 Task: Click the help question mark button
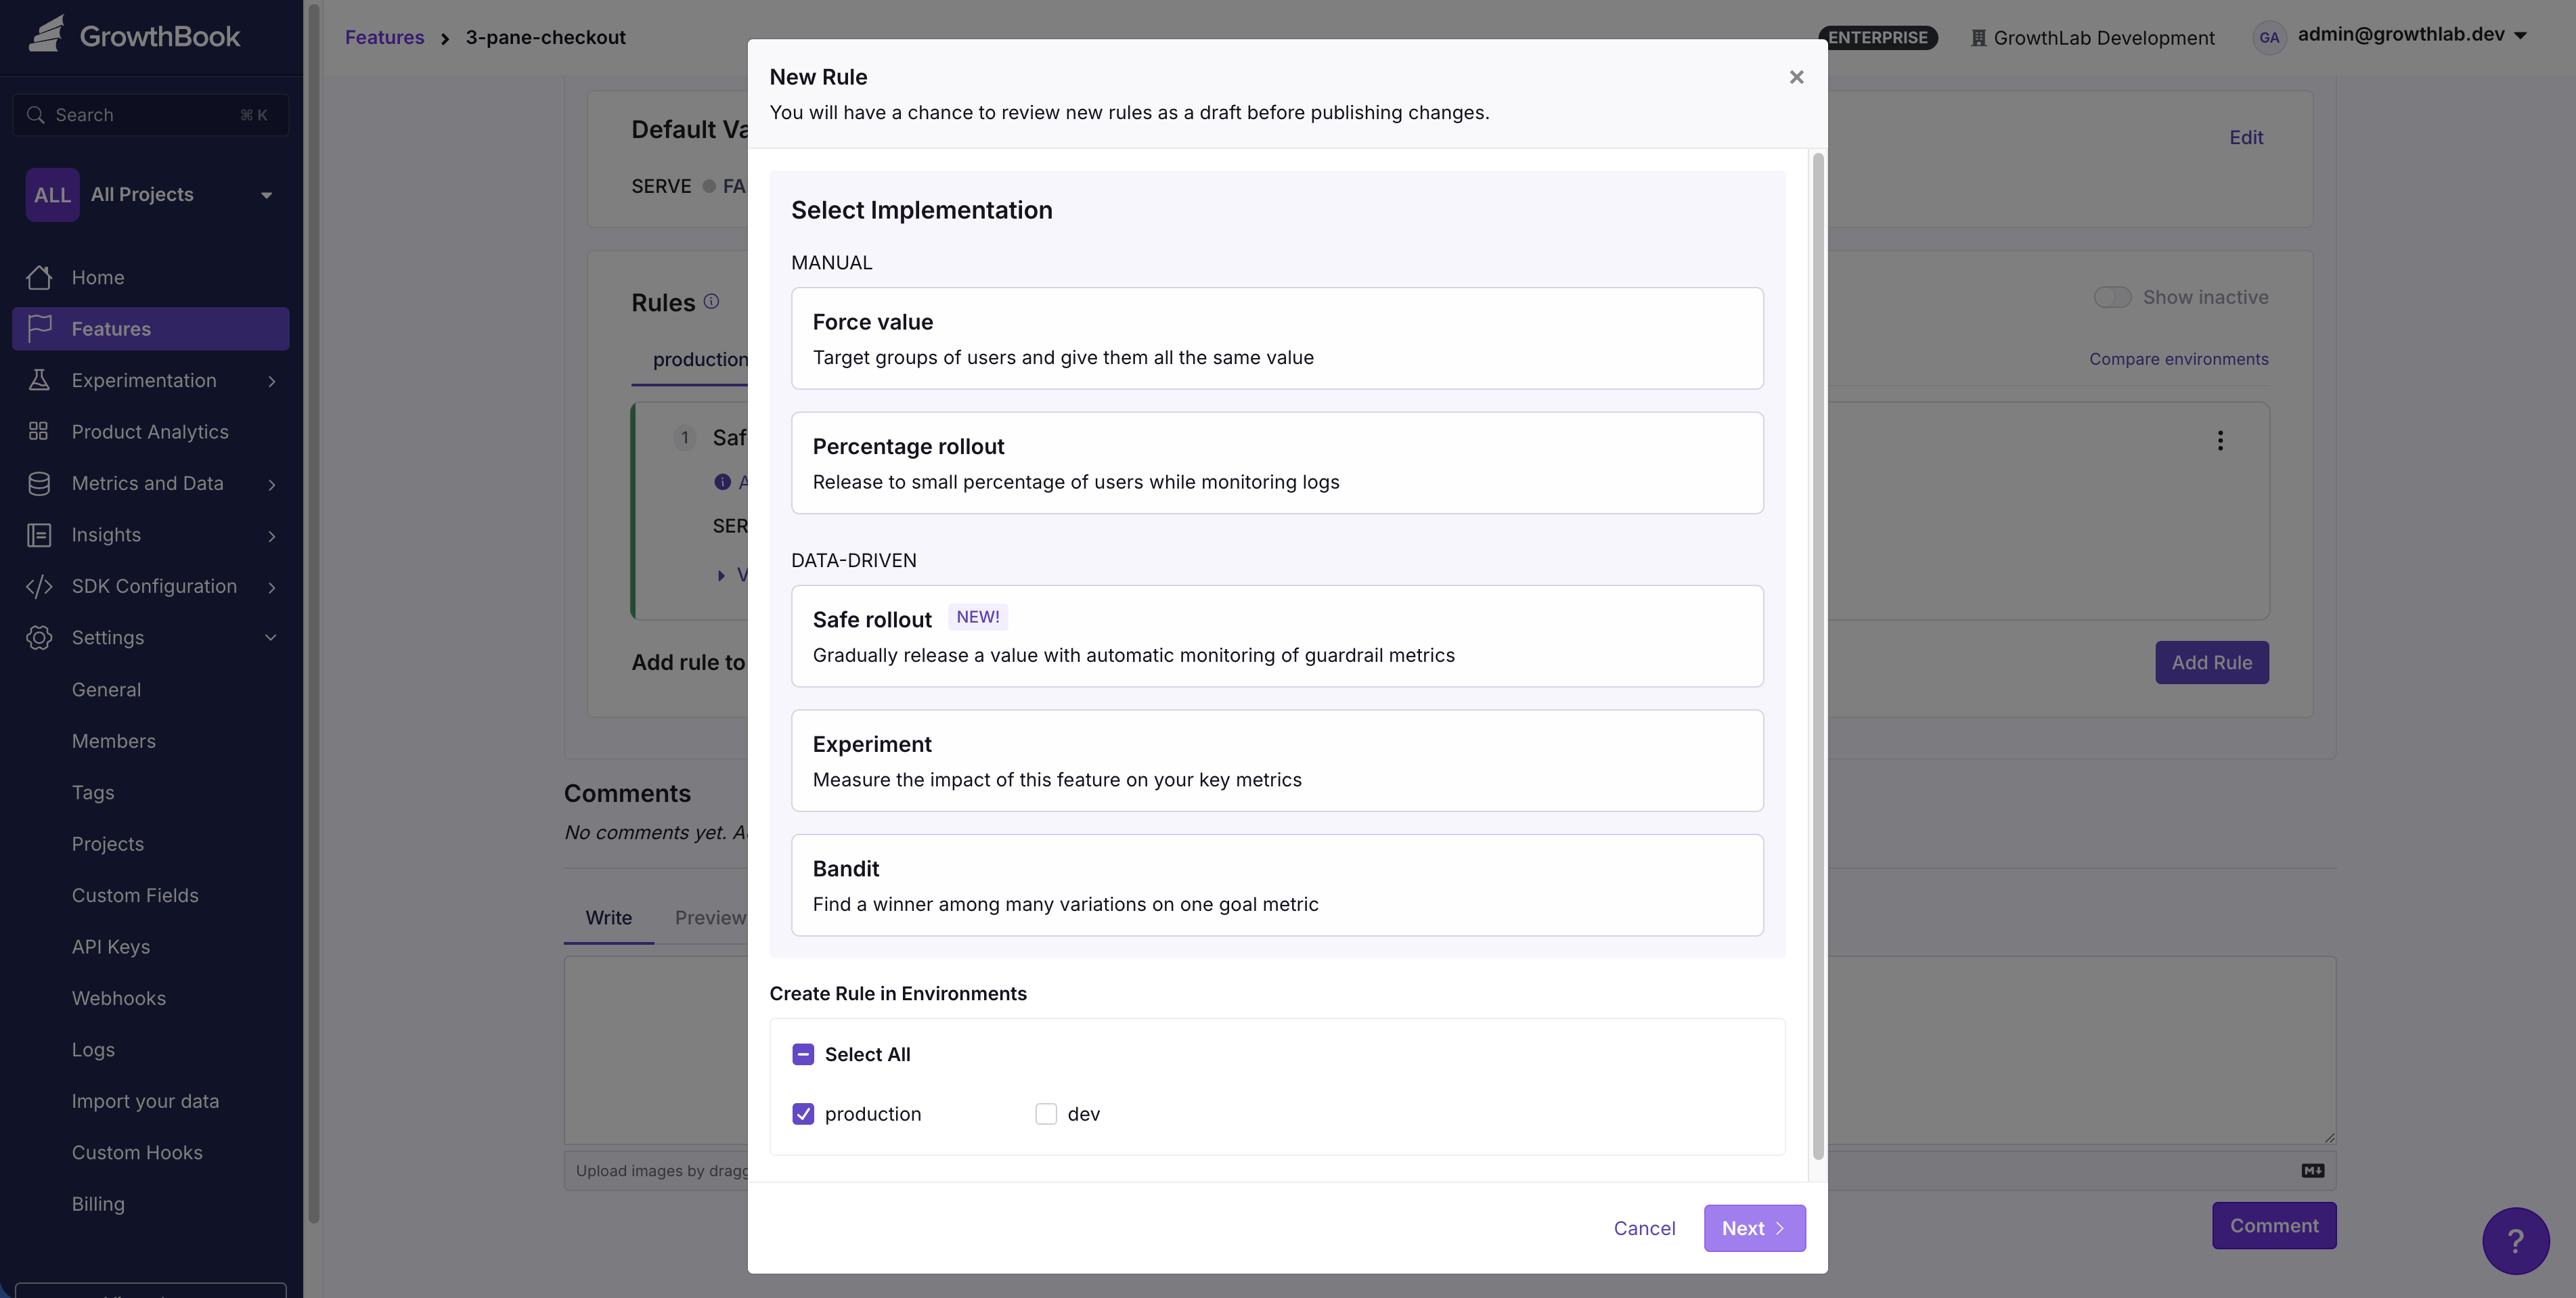coord(2516,1240)
